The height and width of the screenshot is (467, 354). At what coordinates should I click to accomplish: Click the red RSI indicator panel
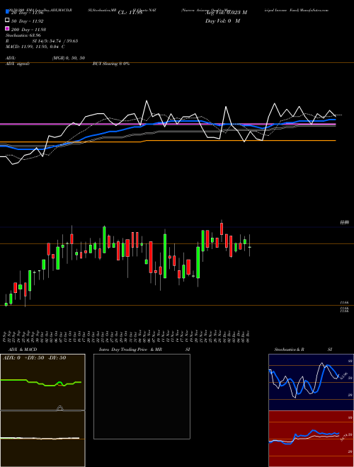[x=311, y=439]
